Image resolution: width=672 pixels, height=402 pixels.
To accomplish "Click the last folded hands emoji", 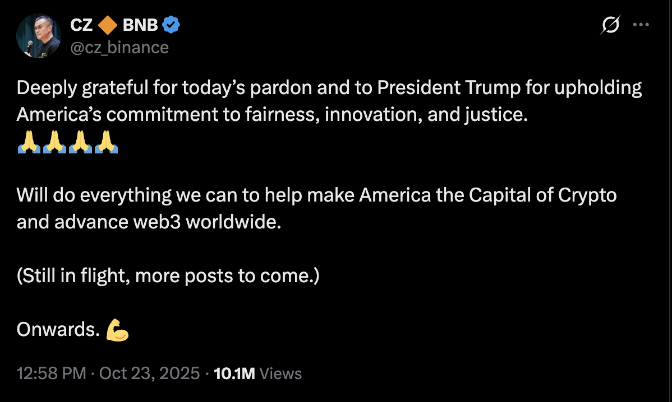I will [x=105, y=142].
